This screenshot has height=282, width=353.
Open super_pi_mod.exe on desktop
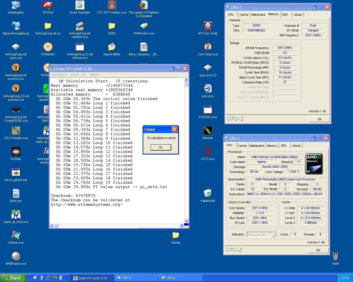click(x=16, y=217)
